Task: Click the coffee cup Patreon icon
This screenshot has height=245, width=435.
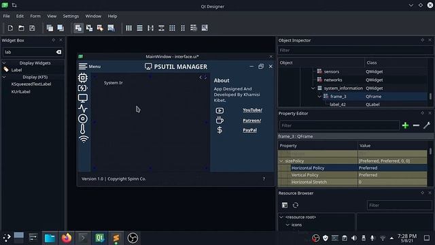Action: point(220,120)
